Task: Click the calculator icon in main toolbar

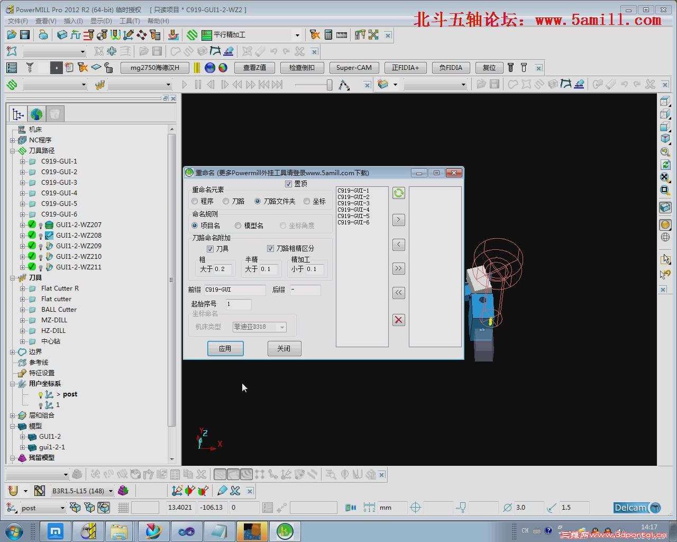Action: 328,35
